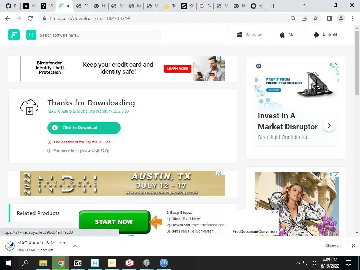The height and width of the screenshot is (270, 360).
Task: Open File Explorer from taskbar
Action: (x=43, y=263)
